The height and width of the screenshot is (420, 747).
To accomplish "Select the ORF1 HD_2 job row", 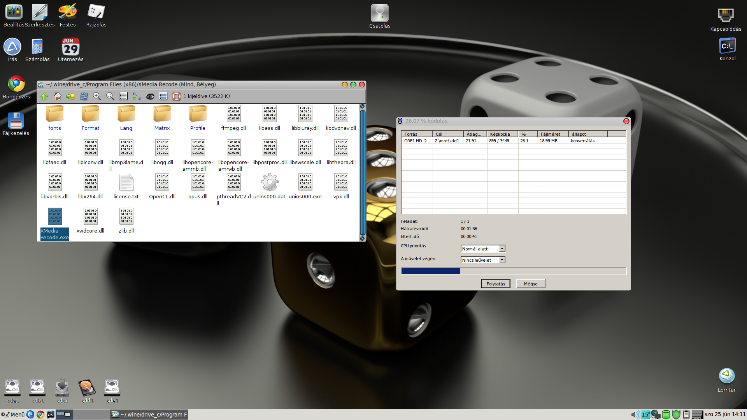I will [x=514, y=141].
